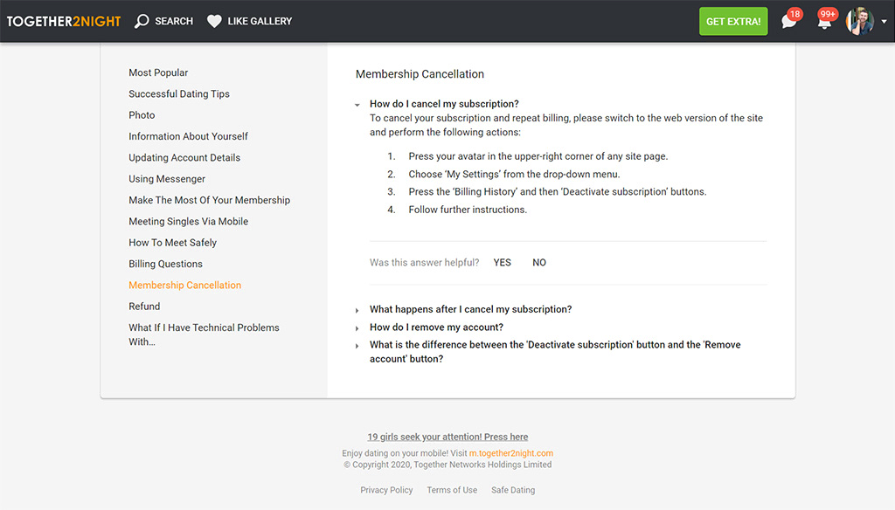Open the Privacy Policy page
895x510 pixels.
click(x=386, y=490)
